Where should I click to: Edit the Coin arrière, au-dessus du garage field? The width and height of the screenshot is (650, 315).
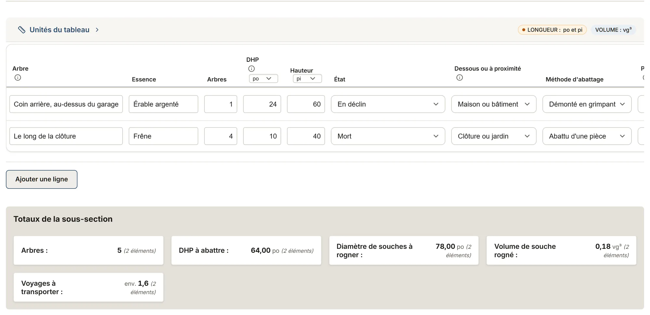(66, 104)
